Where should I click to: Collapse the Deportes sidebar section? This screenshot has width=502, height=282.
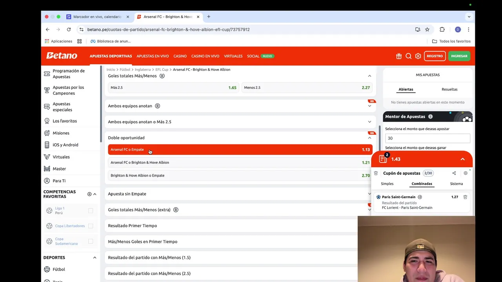[95, 258]
